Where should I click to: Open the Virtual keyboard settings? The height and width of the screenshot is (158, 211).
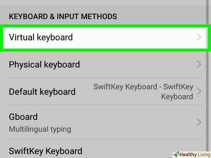tap(41, 37)
